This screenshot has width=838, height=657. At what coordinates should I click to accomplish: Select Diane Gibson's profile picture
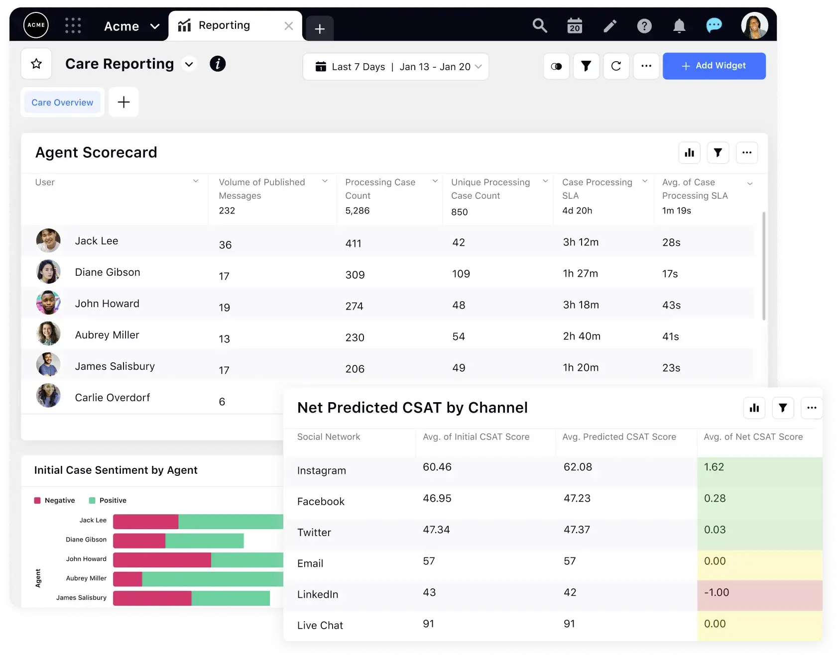pos(48,272)
